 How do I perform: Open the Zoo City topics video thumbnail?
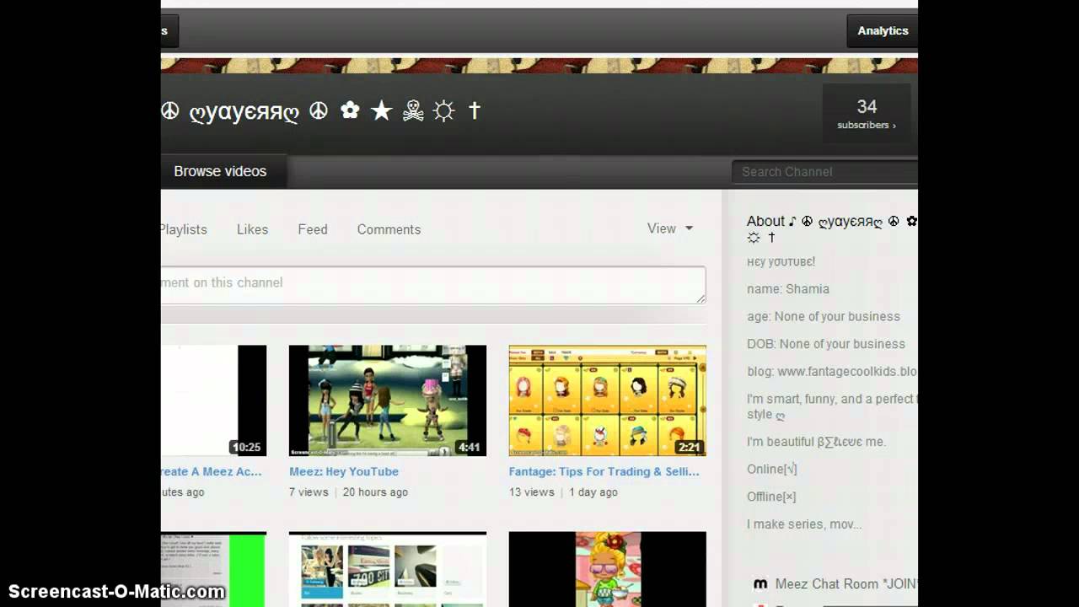(388, 569)
